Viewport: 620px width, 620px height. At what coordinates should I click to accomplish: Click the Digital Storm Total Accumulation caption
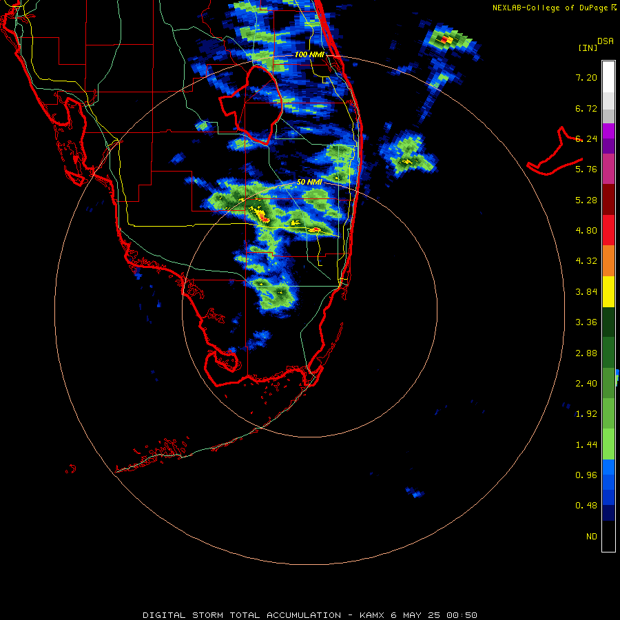point(309,615)
